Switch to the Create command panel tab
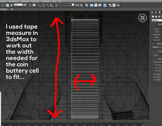 point(152,13)
